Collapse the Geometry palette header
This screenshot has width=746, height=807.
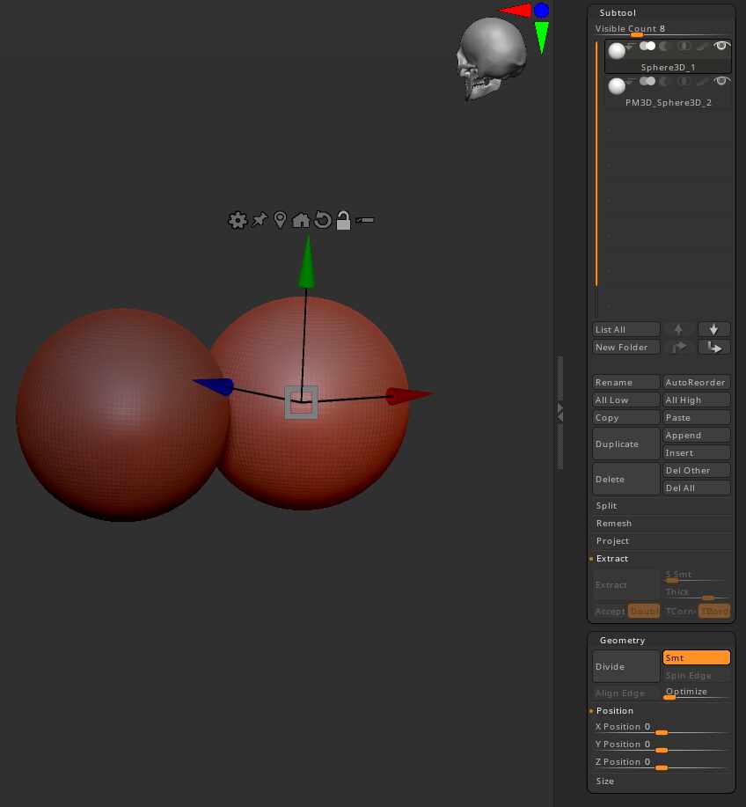622,641
